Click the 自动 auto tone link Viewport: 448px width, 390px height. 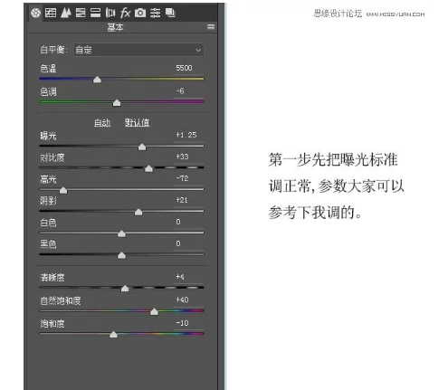pos(102,122)
